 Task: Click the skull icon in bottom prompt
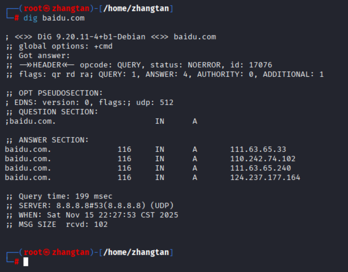[47, 252]
